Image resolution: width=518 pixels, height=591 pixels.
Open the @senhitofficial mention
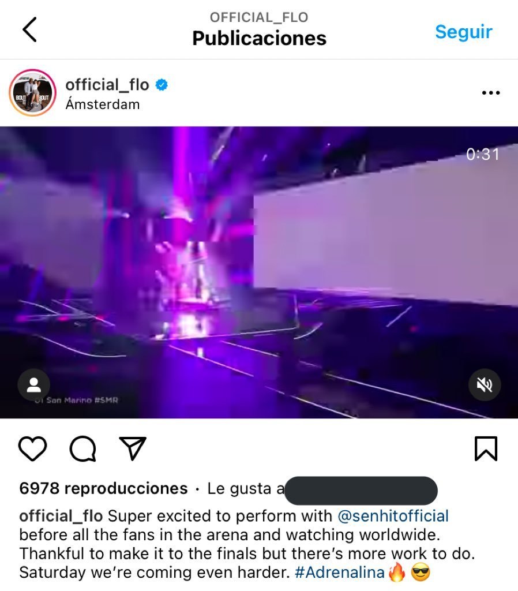click(x=393, y=516)
